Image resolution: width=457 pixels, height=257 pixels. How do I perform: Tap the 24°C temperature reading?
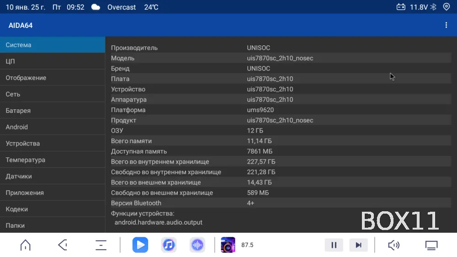click(151, 7)
